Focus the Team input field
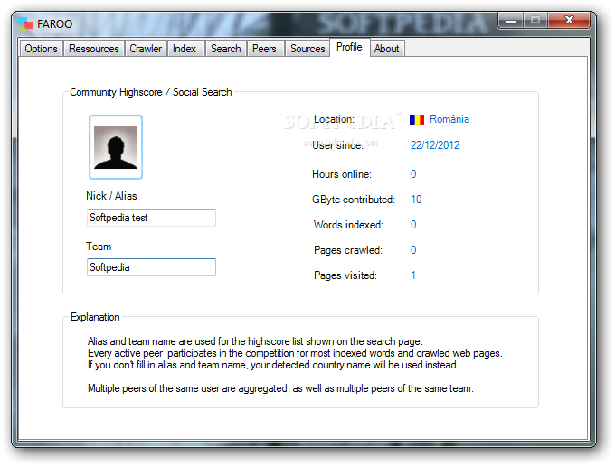 [151, 267]
